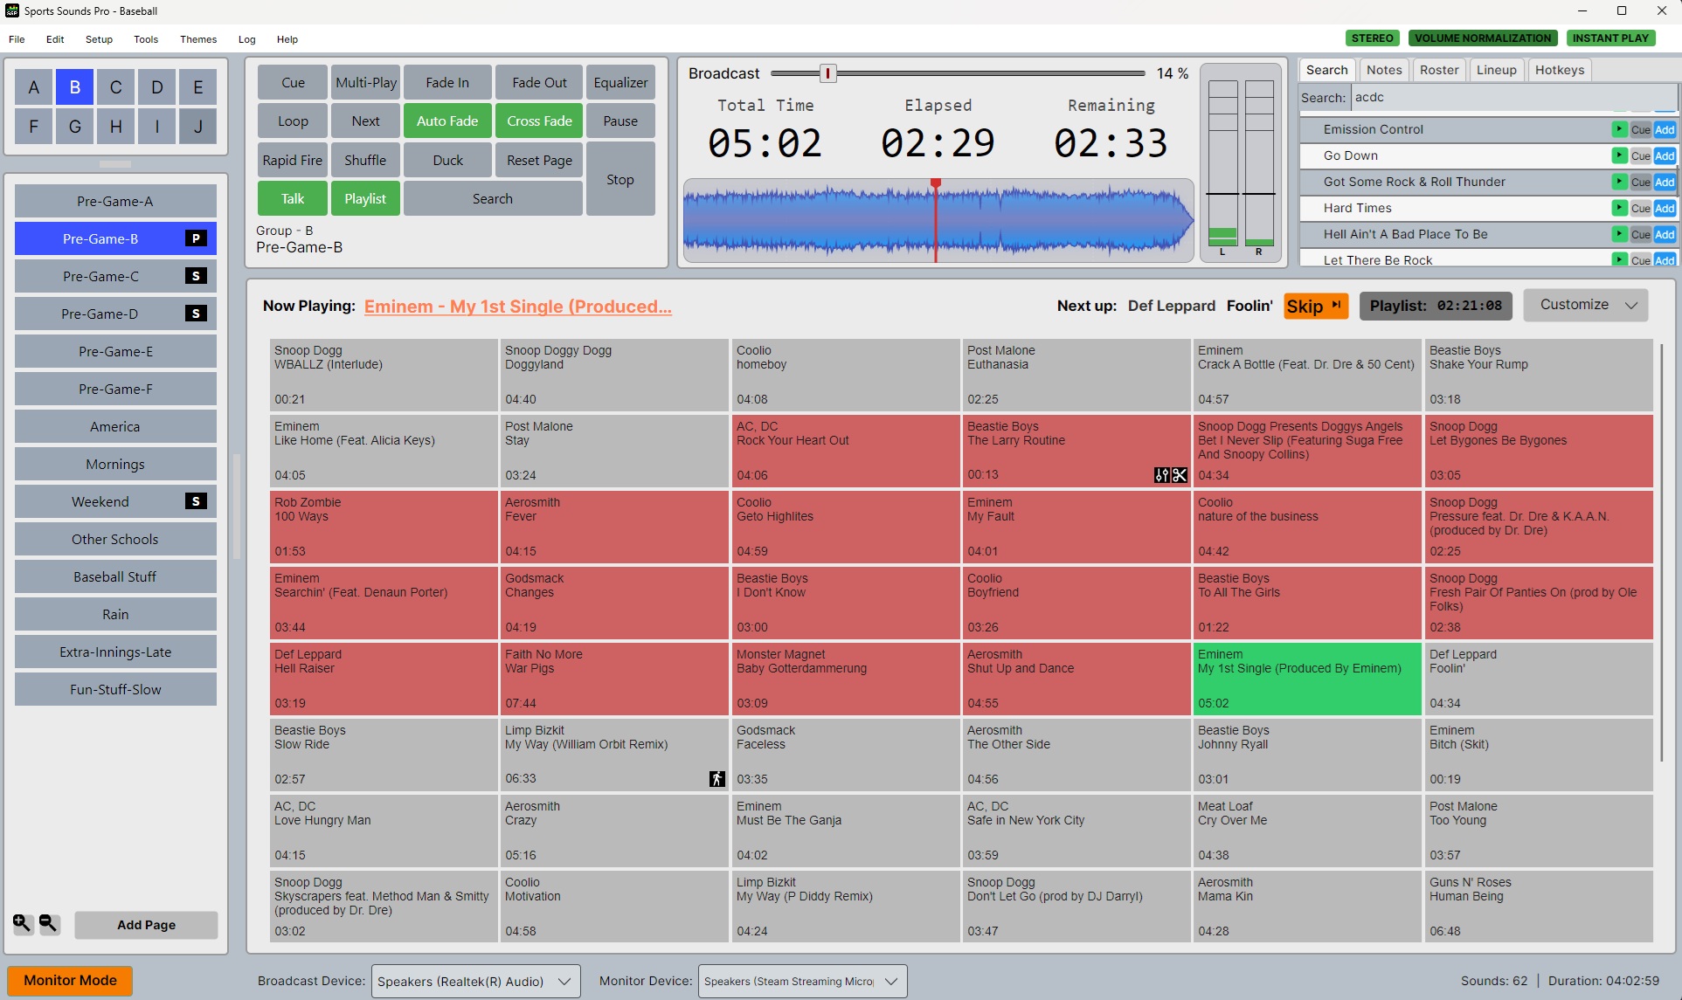The width and height of the screenshot is (1682, 1000).
Task: Switch to the Lineup tab
Action: tap(1497, 70)
